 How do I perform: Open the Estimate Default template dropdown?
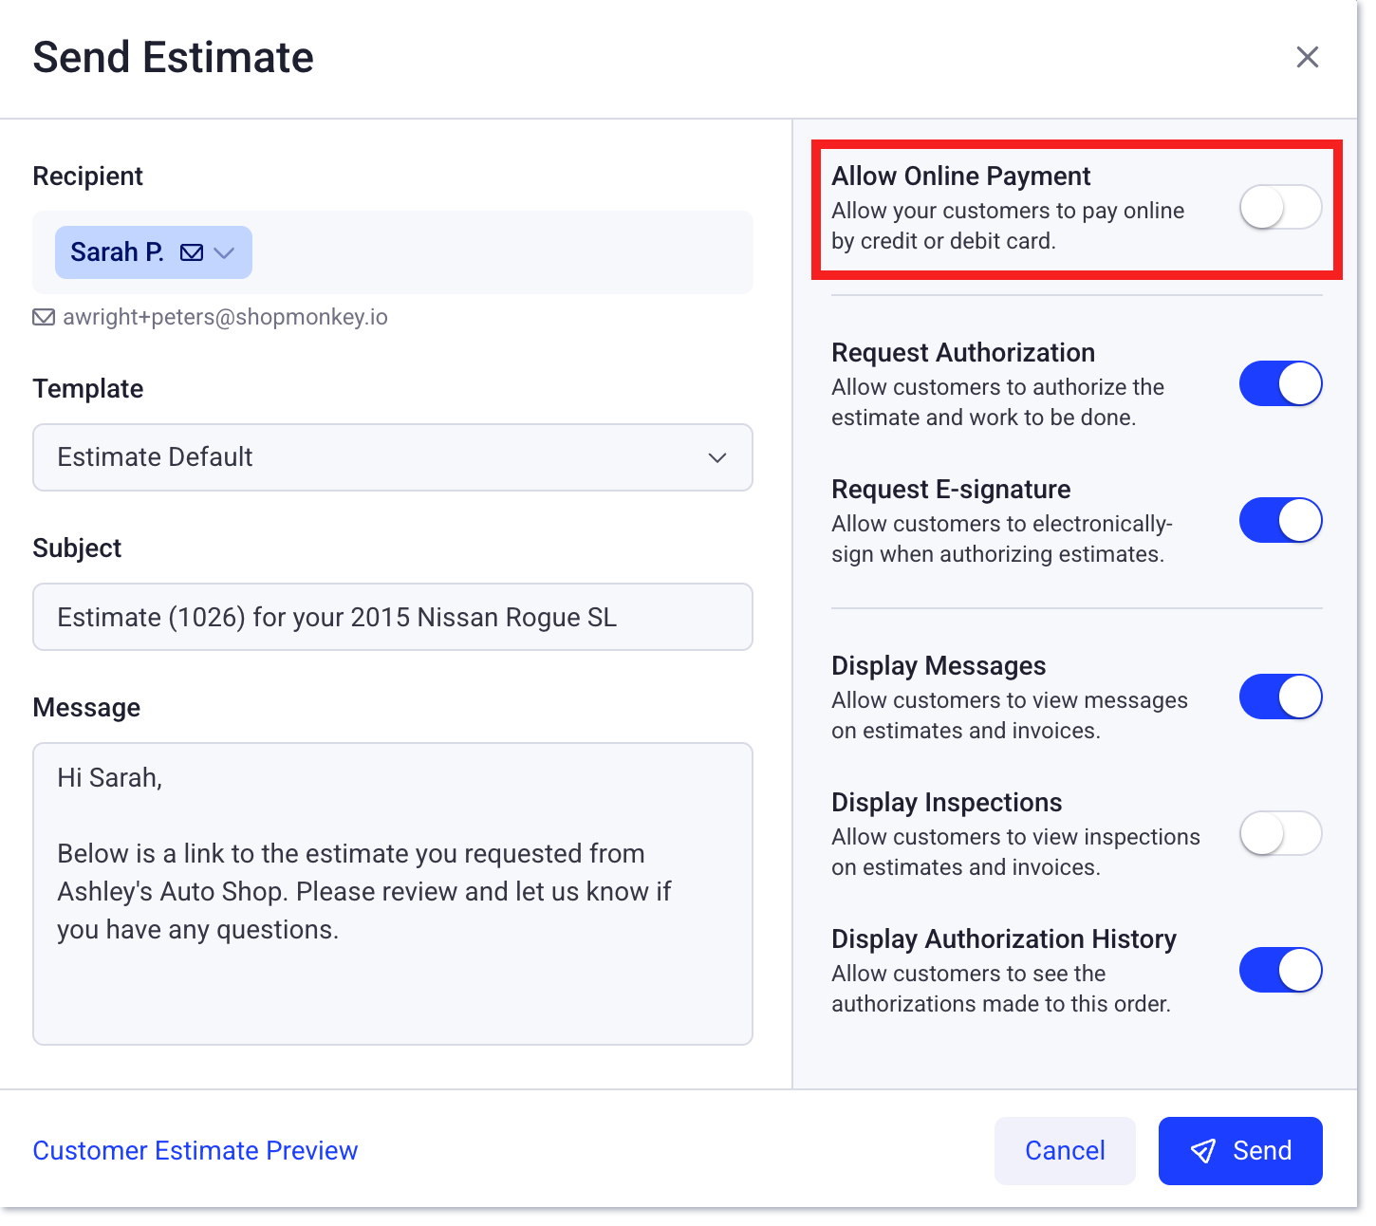click(392, 457)
